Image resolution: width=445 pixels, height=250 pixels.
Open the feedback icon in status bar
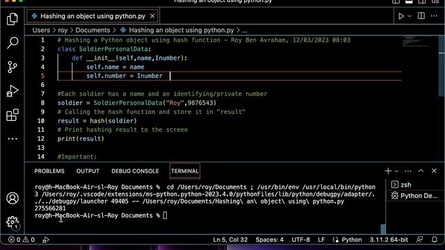(x=419, y=240)
